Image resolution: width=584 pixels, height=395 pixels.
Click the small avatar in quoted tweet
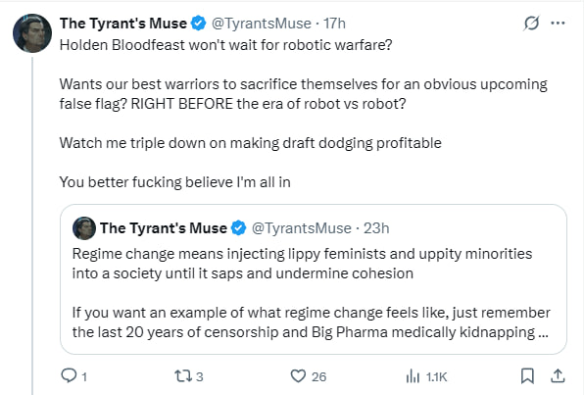84,228
